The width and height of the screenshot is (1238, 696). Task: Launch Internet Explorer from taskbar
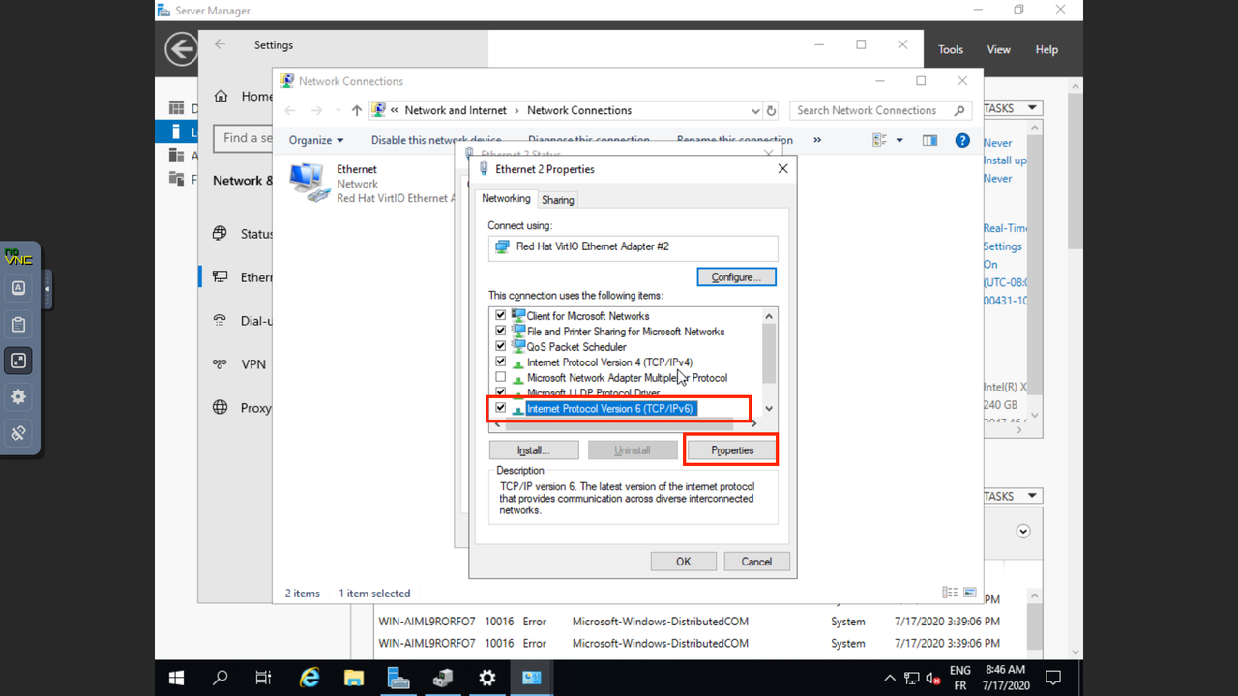[309, 678]
